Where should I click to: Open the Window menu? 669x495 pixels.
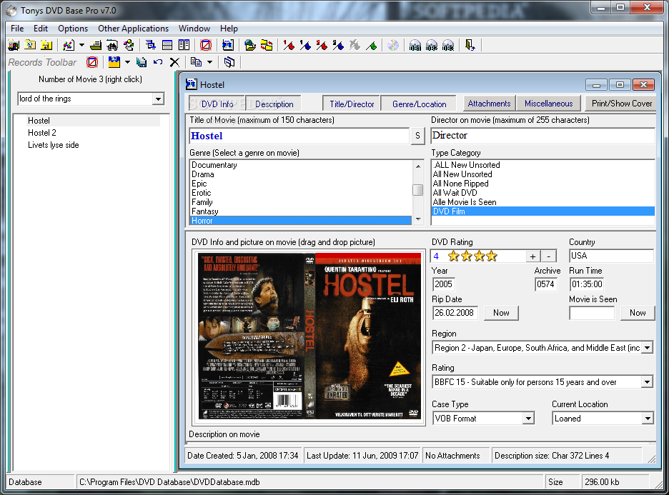click(194, 29)
